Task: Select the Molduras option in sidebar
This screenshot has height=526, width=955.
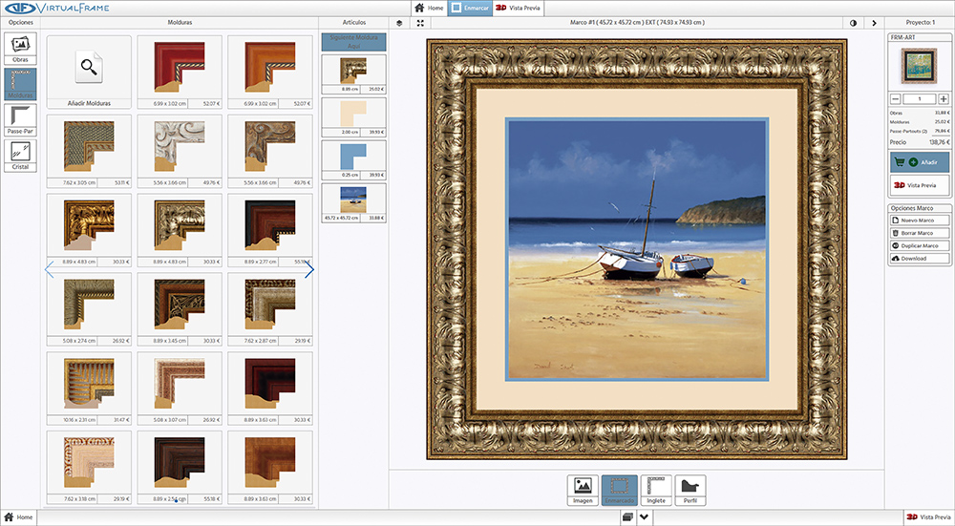Action: [20, 84]
